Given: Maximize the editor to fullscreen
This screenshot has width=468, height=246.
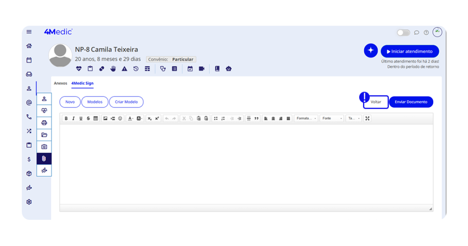Looking at the screenshot, I should [367, 118].
